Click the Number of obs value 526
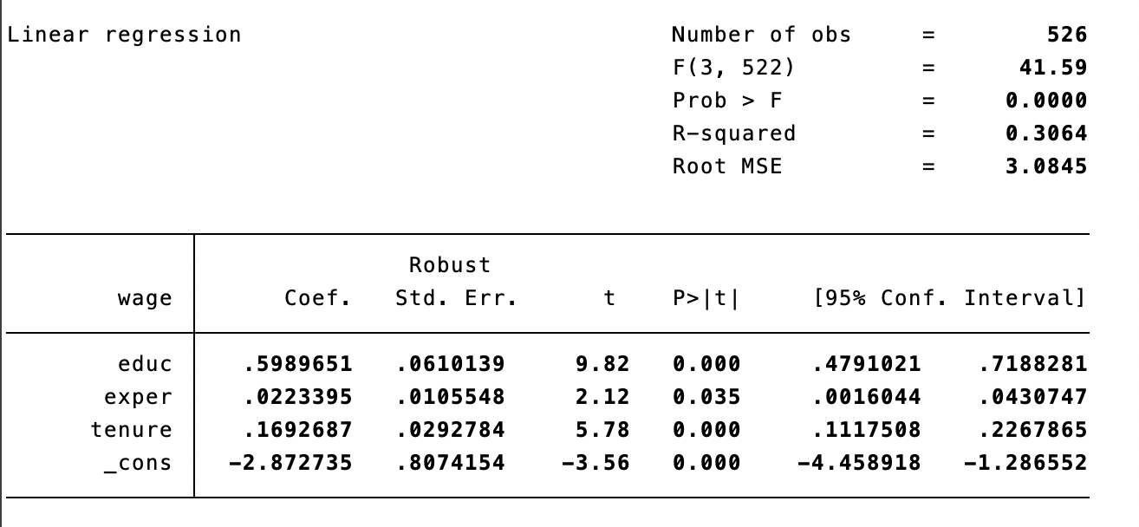 click(1066, 35)
